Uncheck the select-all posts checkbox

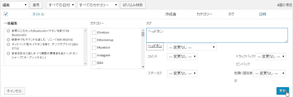pos(6,14)
